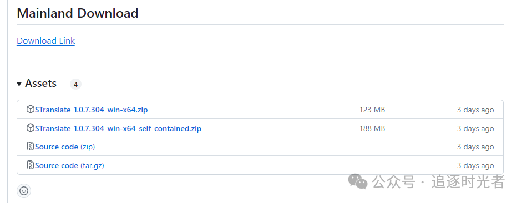The height and width of the screenshot is (203, 522).
Task: Click the Assets heading text
Action: (x=41, y=84)
